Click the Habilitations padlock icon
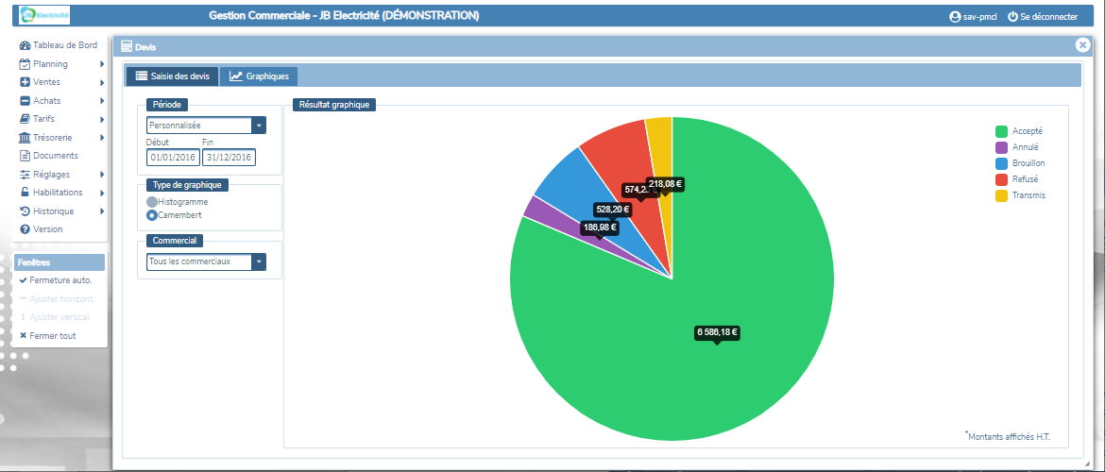 click(25, 193)
